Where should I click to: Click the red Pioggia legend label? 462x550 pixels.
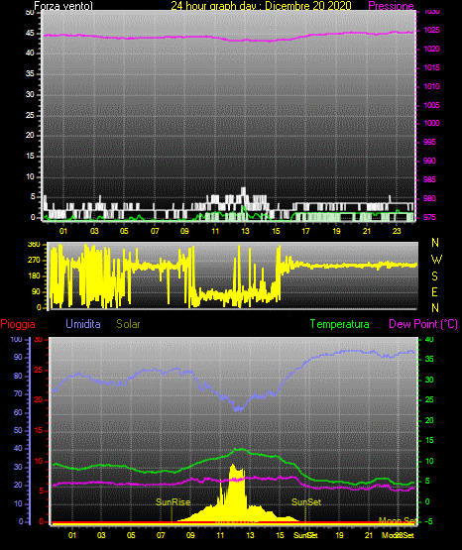click(x=18, y=324)
